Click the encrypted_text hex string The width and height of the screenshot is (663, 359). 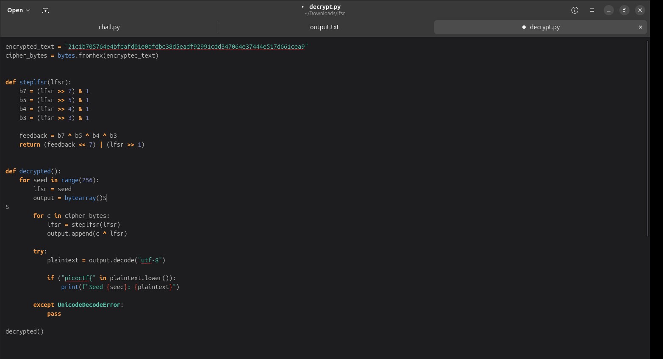[x=186, y=47]
